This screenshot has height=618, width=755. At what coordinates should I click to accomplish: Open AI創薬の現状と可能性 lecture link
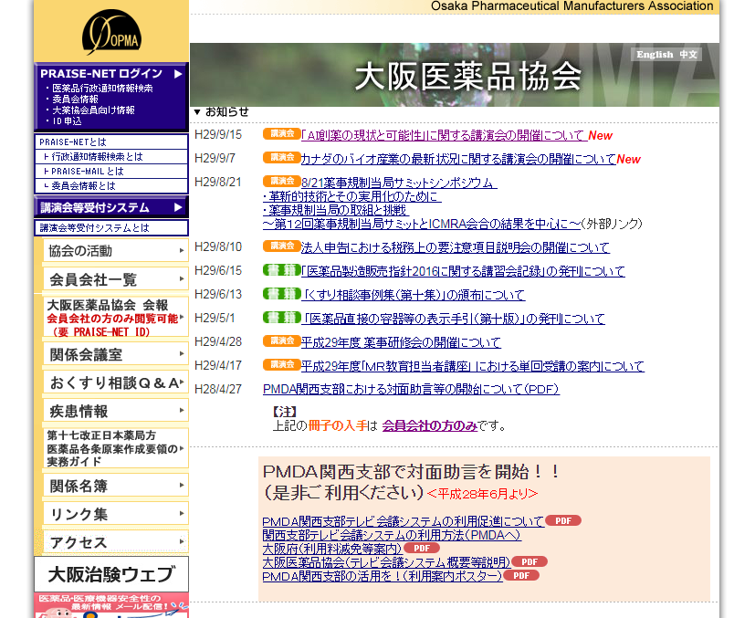coord(444,135)
